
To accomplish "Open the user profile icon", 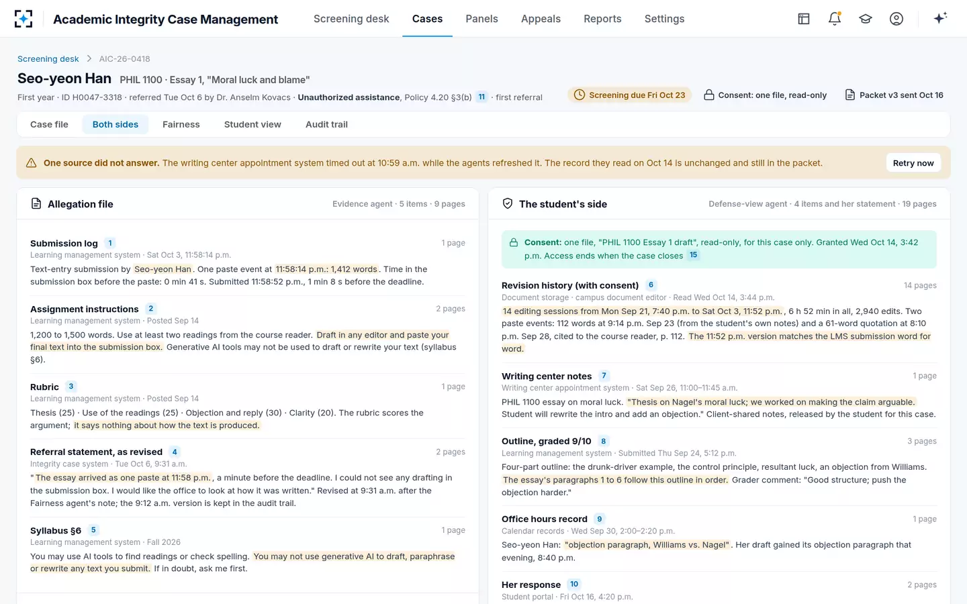I will click(x=896, y=19).
